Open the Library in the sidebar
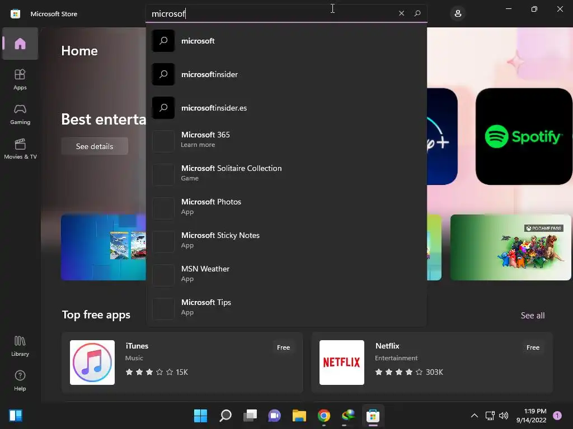This screenshot has height=429, width=573. click(20, 346)
